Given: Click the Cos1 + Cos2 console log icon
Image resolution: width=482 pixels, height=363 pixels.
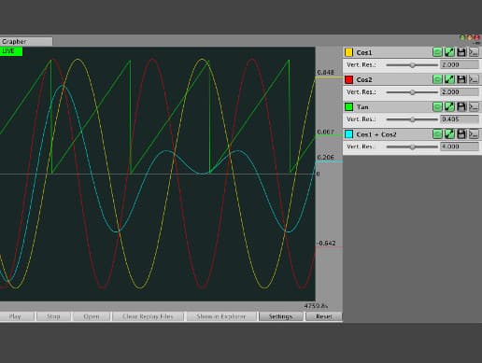Looking at the screenshot, I should [474, 134].
